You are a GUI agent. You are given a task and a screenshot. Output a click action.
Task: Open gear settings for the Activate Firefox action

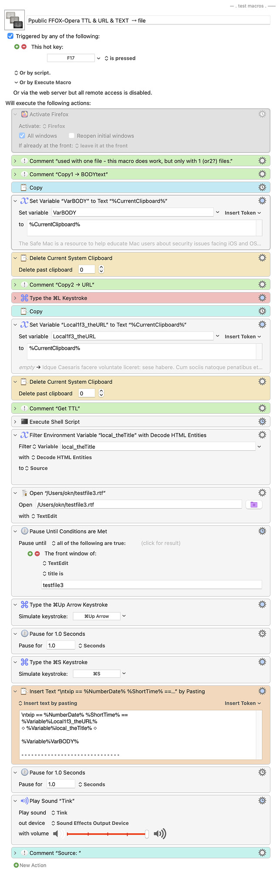tap(262, 114)
